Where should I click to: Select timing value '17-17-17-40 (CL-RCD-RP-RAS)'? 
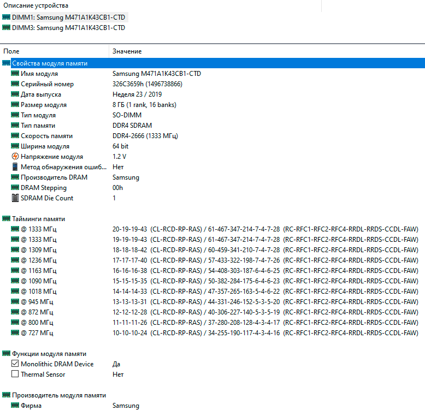click(x=157, y=260)
